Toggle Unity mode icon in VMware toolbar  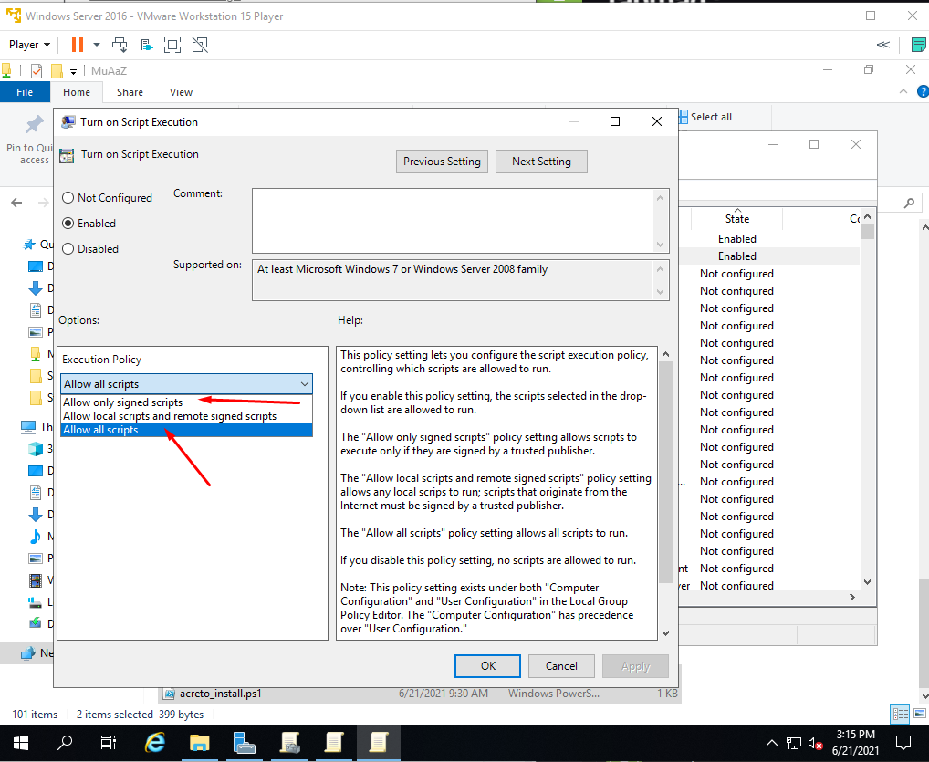point(200,45)
